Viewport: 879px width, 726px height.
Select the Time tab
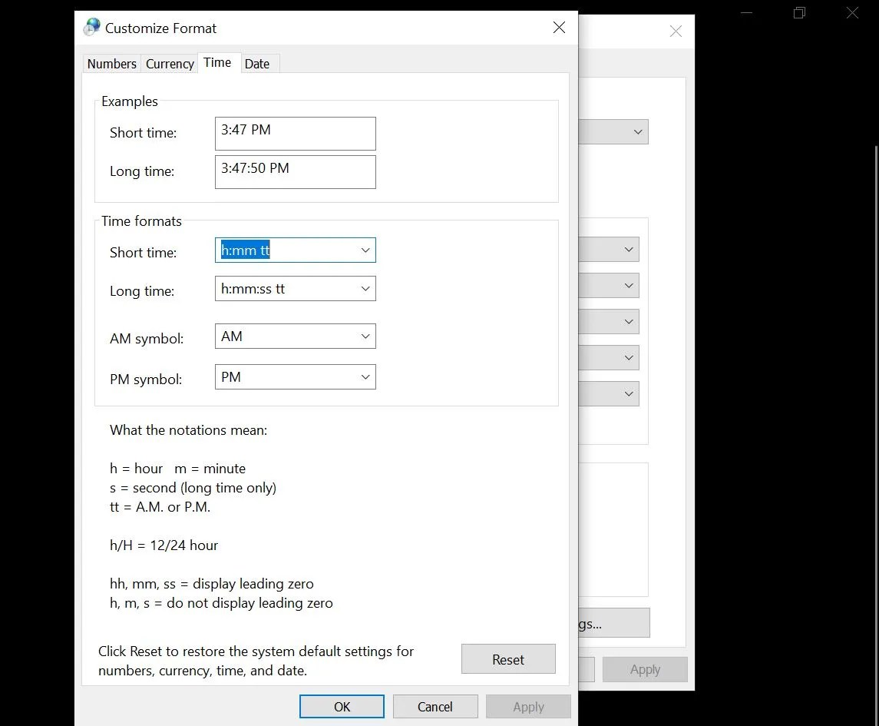[217, 62]
